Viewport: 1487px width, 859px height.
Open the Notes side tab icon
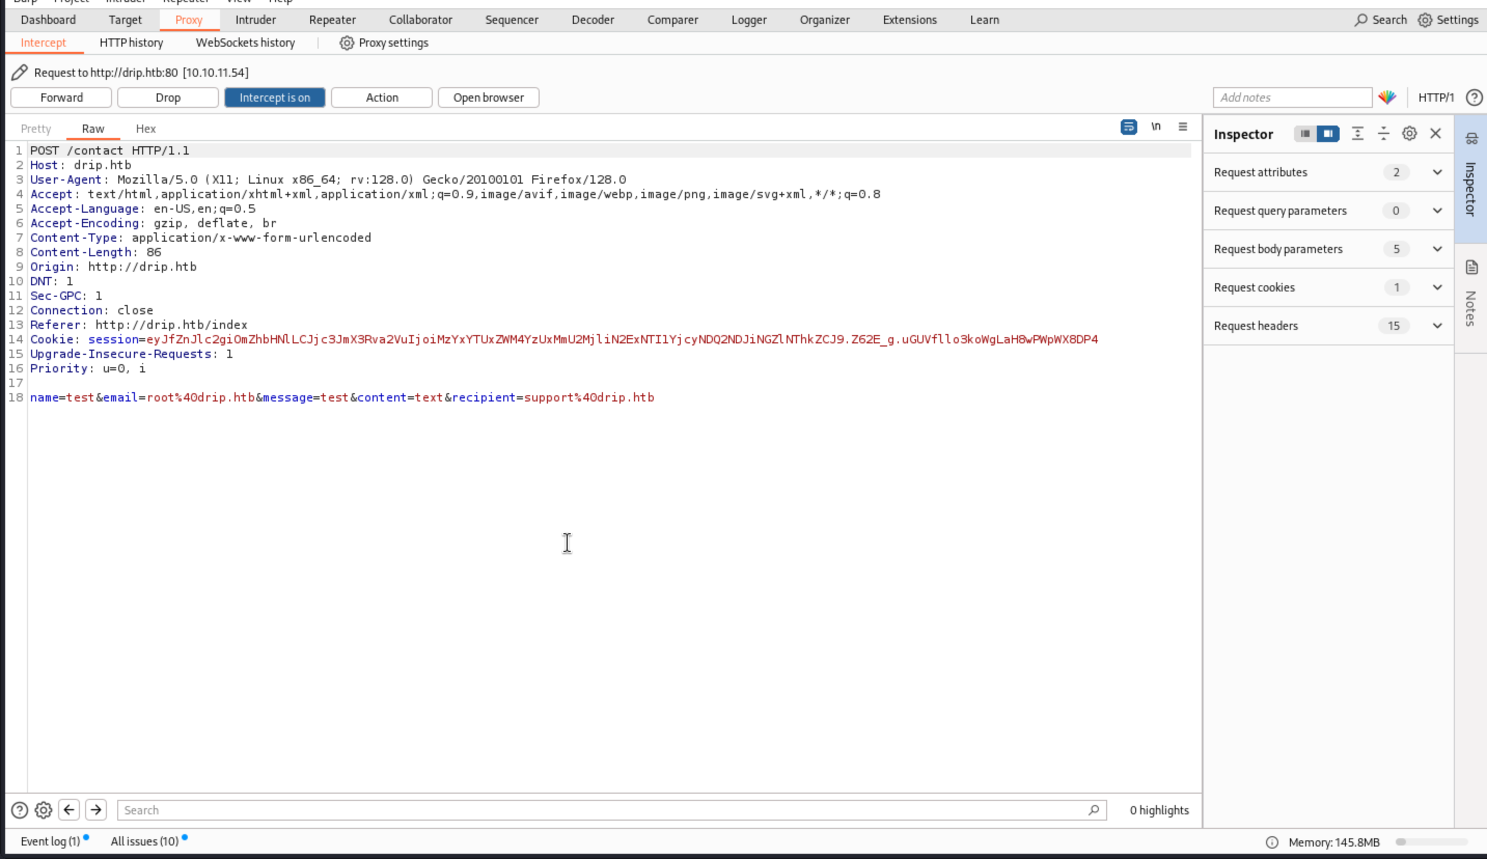click(1471, 267)
